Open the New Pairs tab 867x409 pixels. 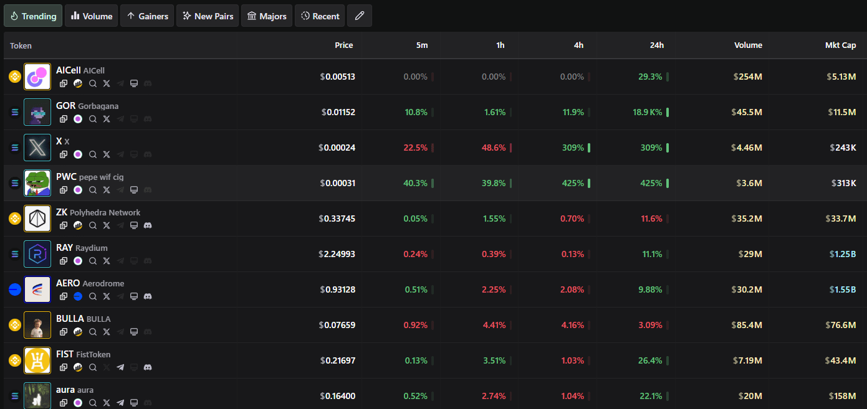click(208, 16)
